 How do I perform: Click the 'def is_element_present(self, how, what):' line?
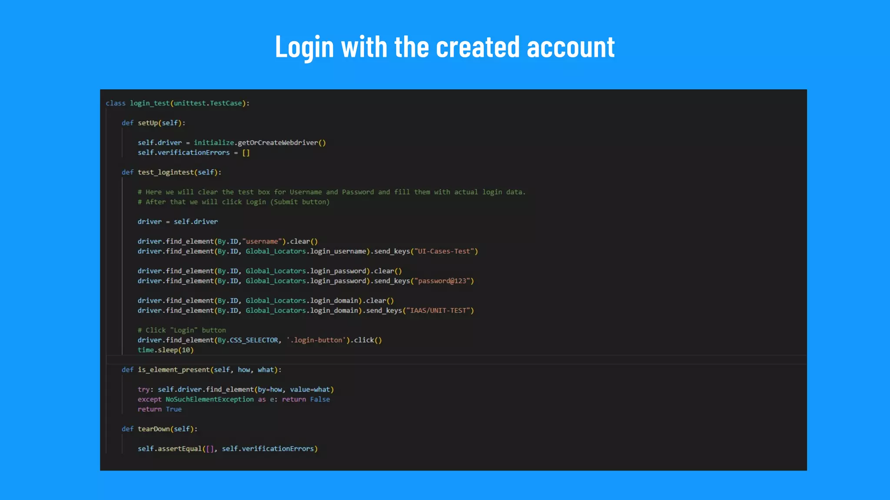click(x=202, y=370)
